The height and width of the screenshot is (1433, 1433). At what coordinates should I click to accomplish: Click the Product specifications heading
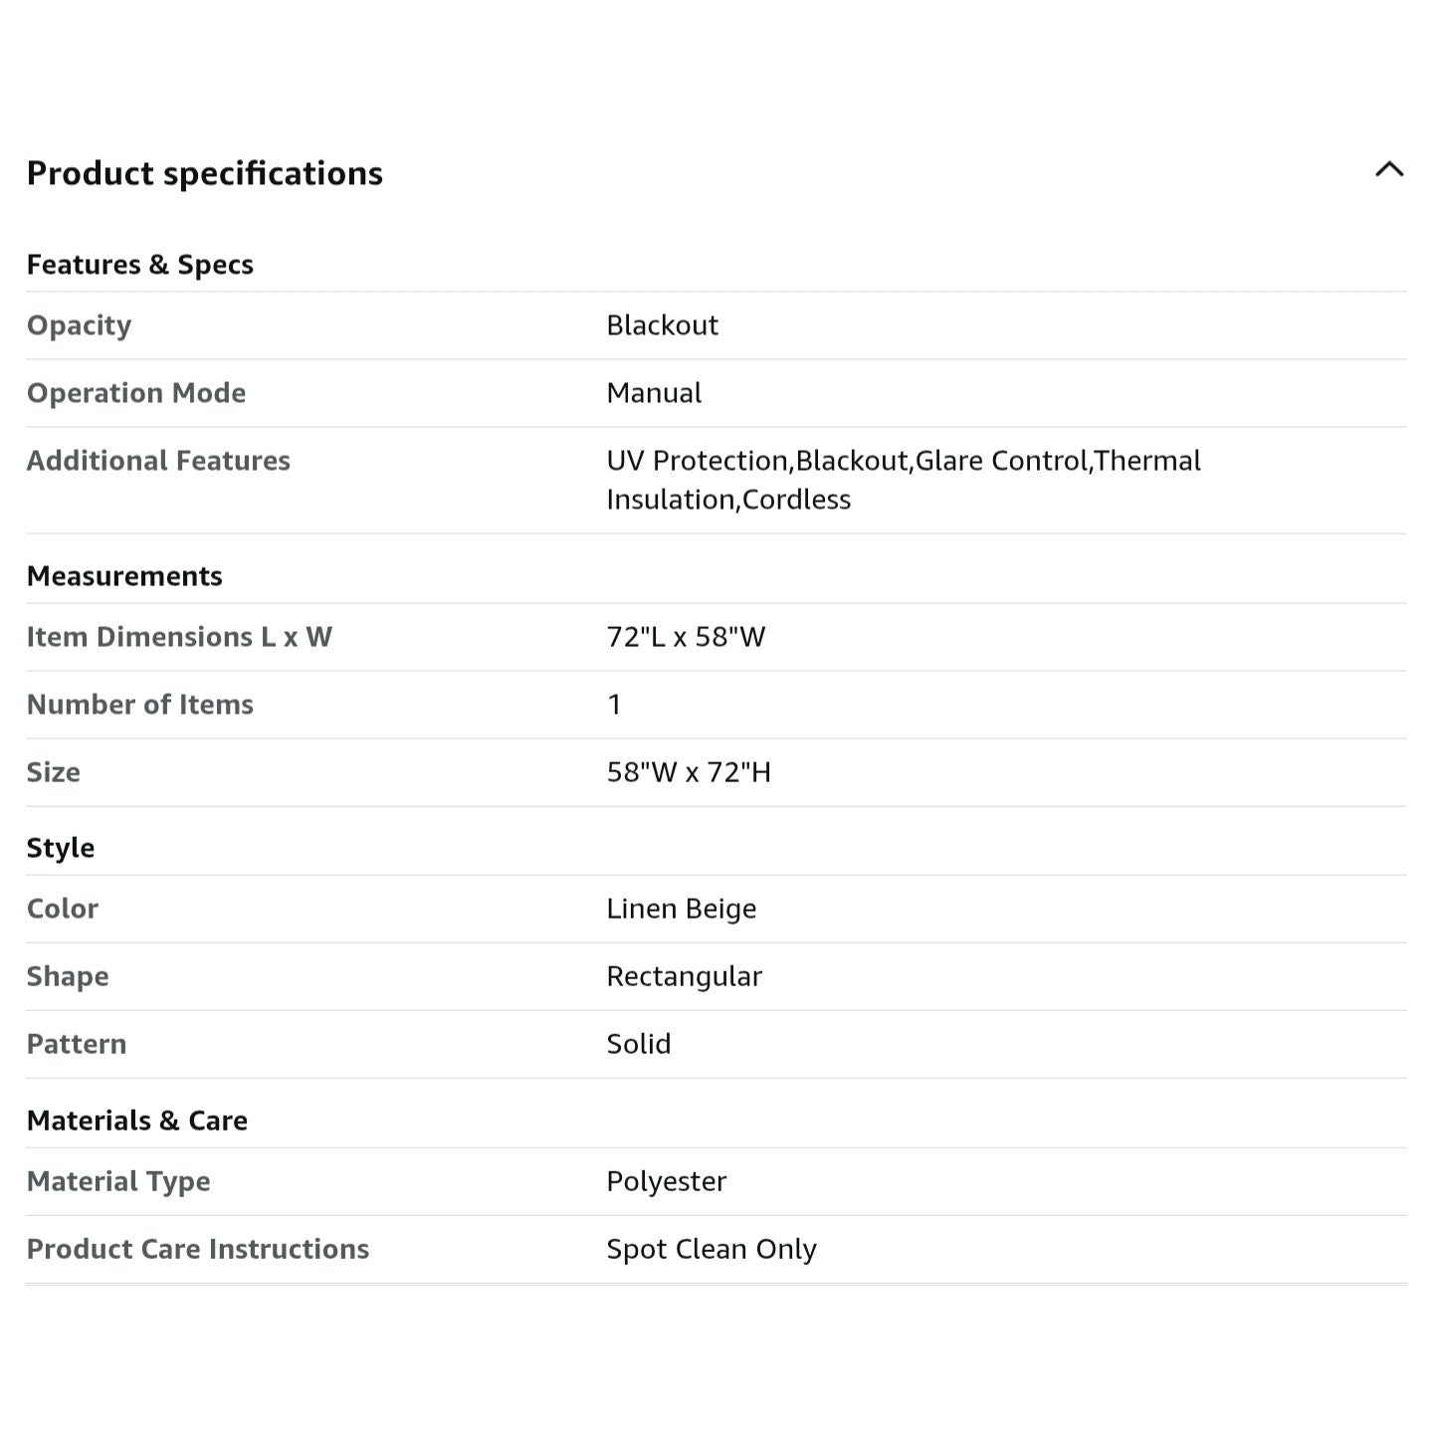(x=205, y=173)
